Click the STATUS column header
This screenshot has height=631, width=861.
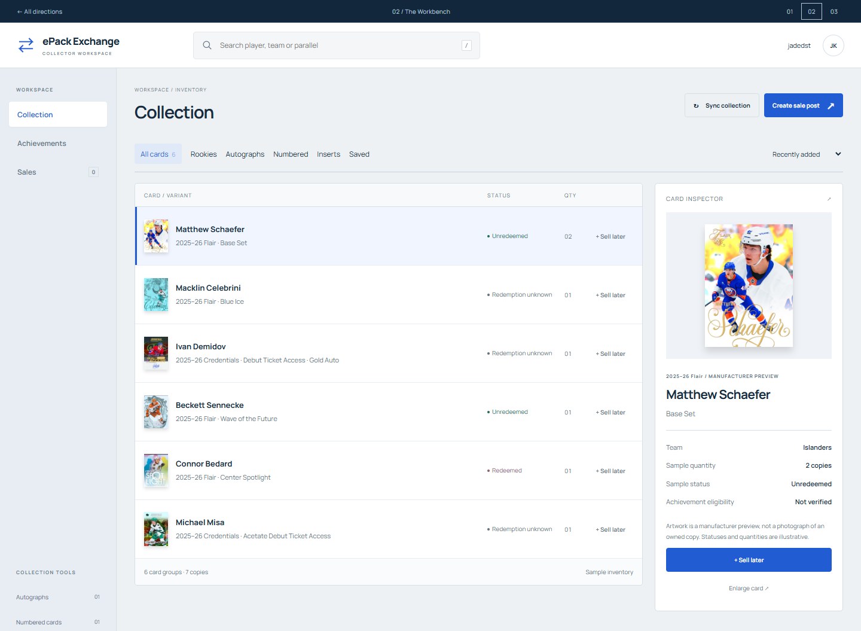point(499,196)
